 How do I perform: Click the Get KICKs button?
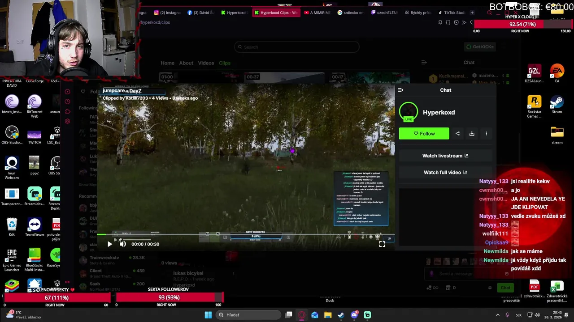click(480, 47)
